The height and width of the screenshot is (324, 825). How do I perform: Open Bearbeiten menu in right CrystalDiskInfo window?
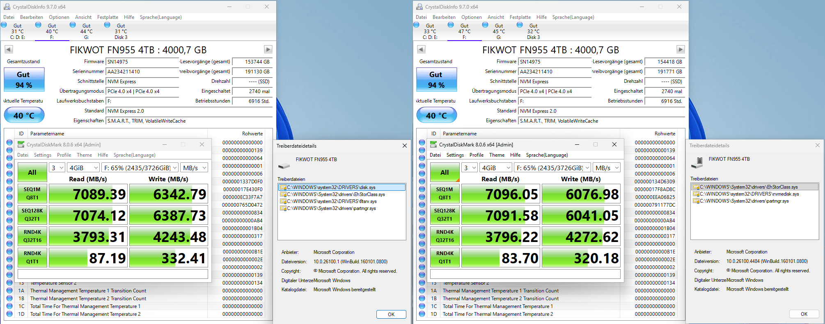[444, 17]
